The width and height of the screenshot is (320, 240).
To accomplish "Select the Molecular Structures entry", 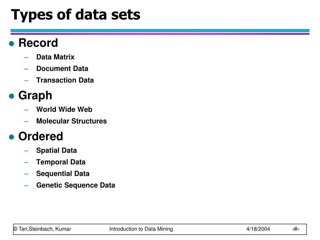I will pos(71,121).
